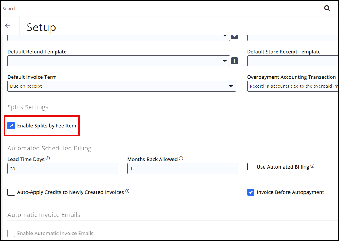Open the Default Store Receipt Template dropdown
This screenshot has height=241, width=339.
coord(293,61)
